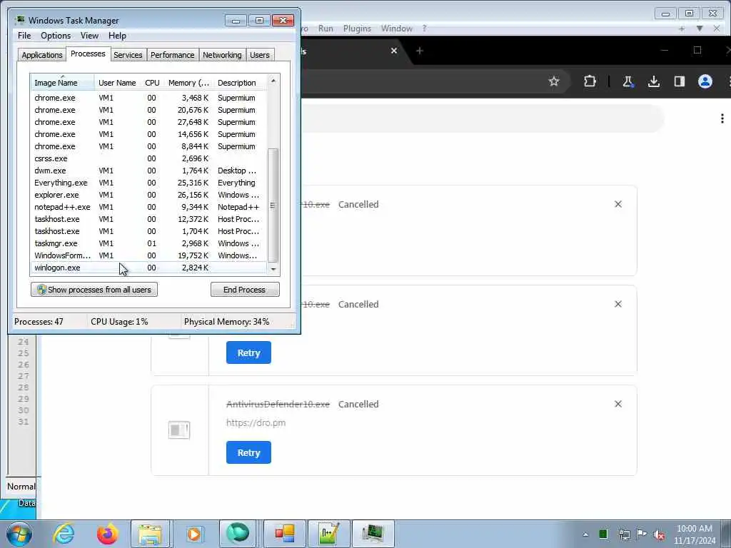This screenshot has width=731, height=548.
Task: Open the Chrome profile avatar icon
Action: tap(705, 81)
